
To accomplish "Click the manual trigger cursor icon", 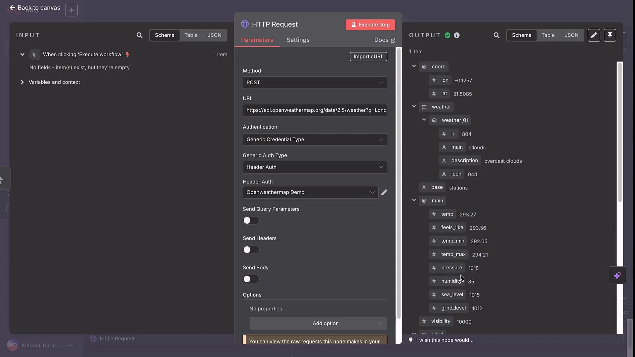I will coord(34,55).
